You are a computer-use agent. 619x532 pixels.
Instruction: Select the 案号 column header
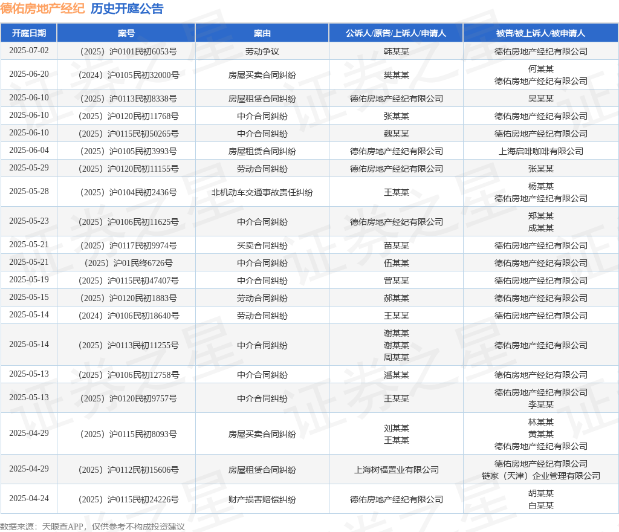pyautogui.click(x=126, y=33)
